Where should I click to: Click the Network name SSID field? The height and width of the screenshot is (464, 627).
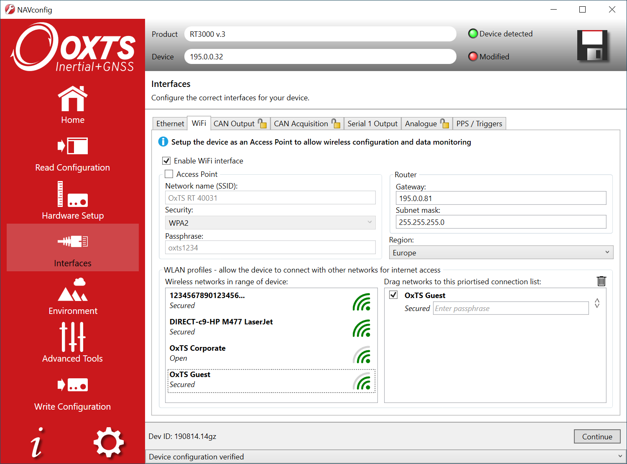(x=270, y=198)
